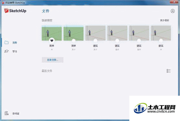The height and width of the screenshot is (121, 180).
Task: Click the 文件 page title
Action: [45, 11]
